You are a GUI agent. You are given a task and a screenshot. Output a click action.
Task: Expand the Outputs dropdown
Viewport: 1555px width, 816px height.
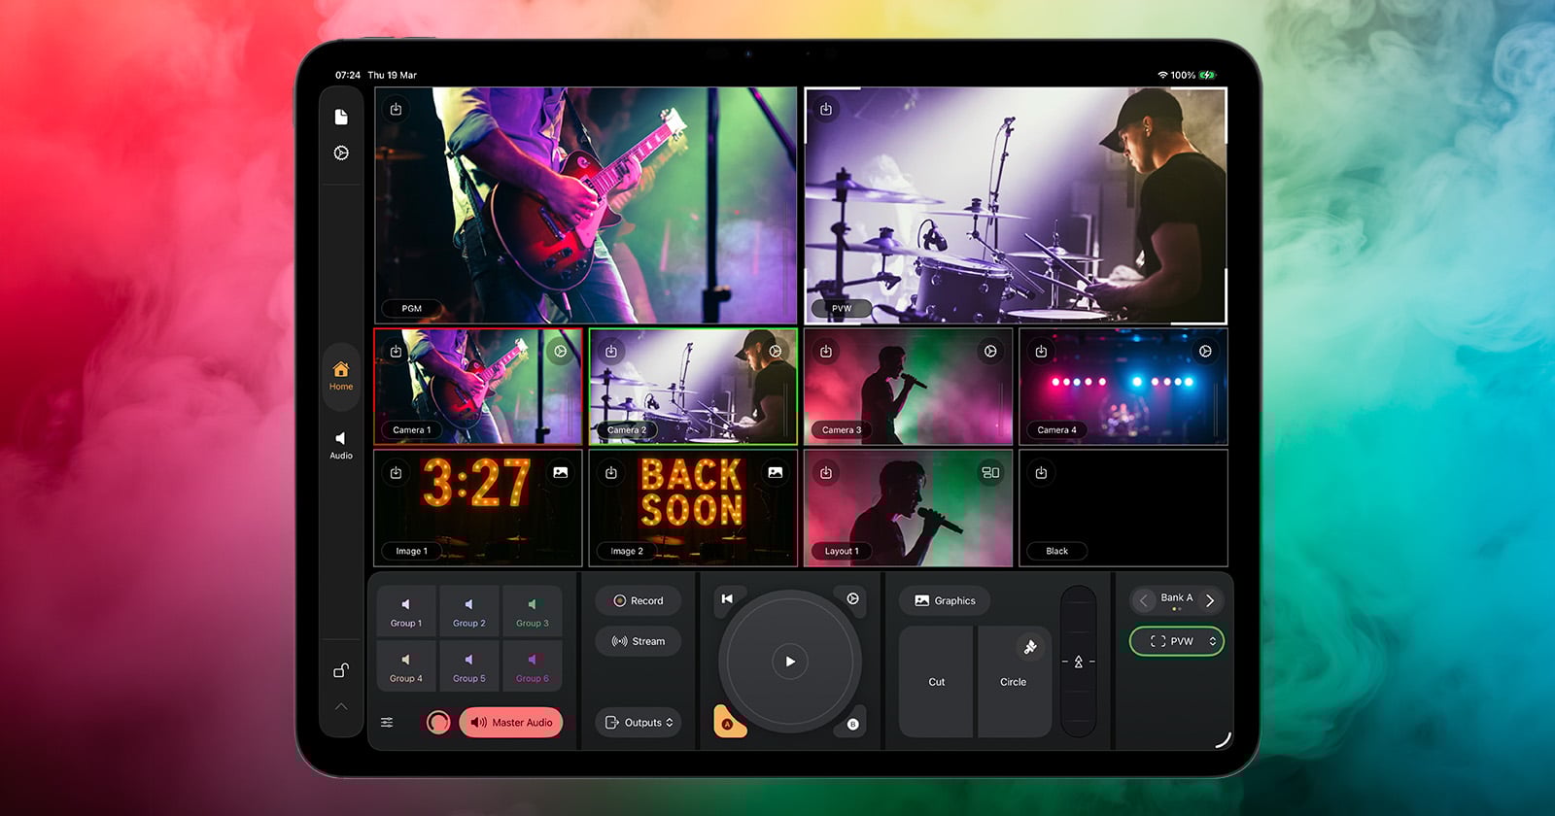[x=639, y=723]
